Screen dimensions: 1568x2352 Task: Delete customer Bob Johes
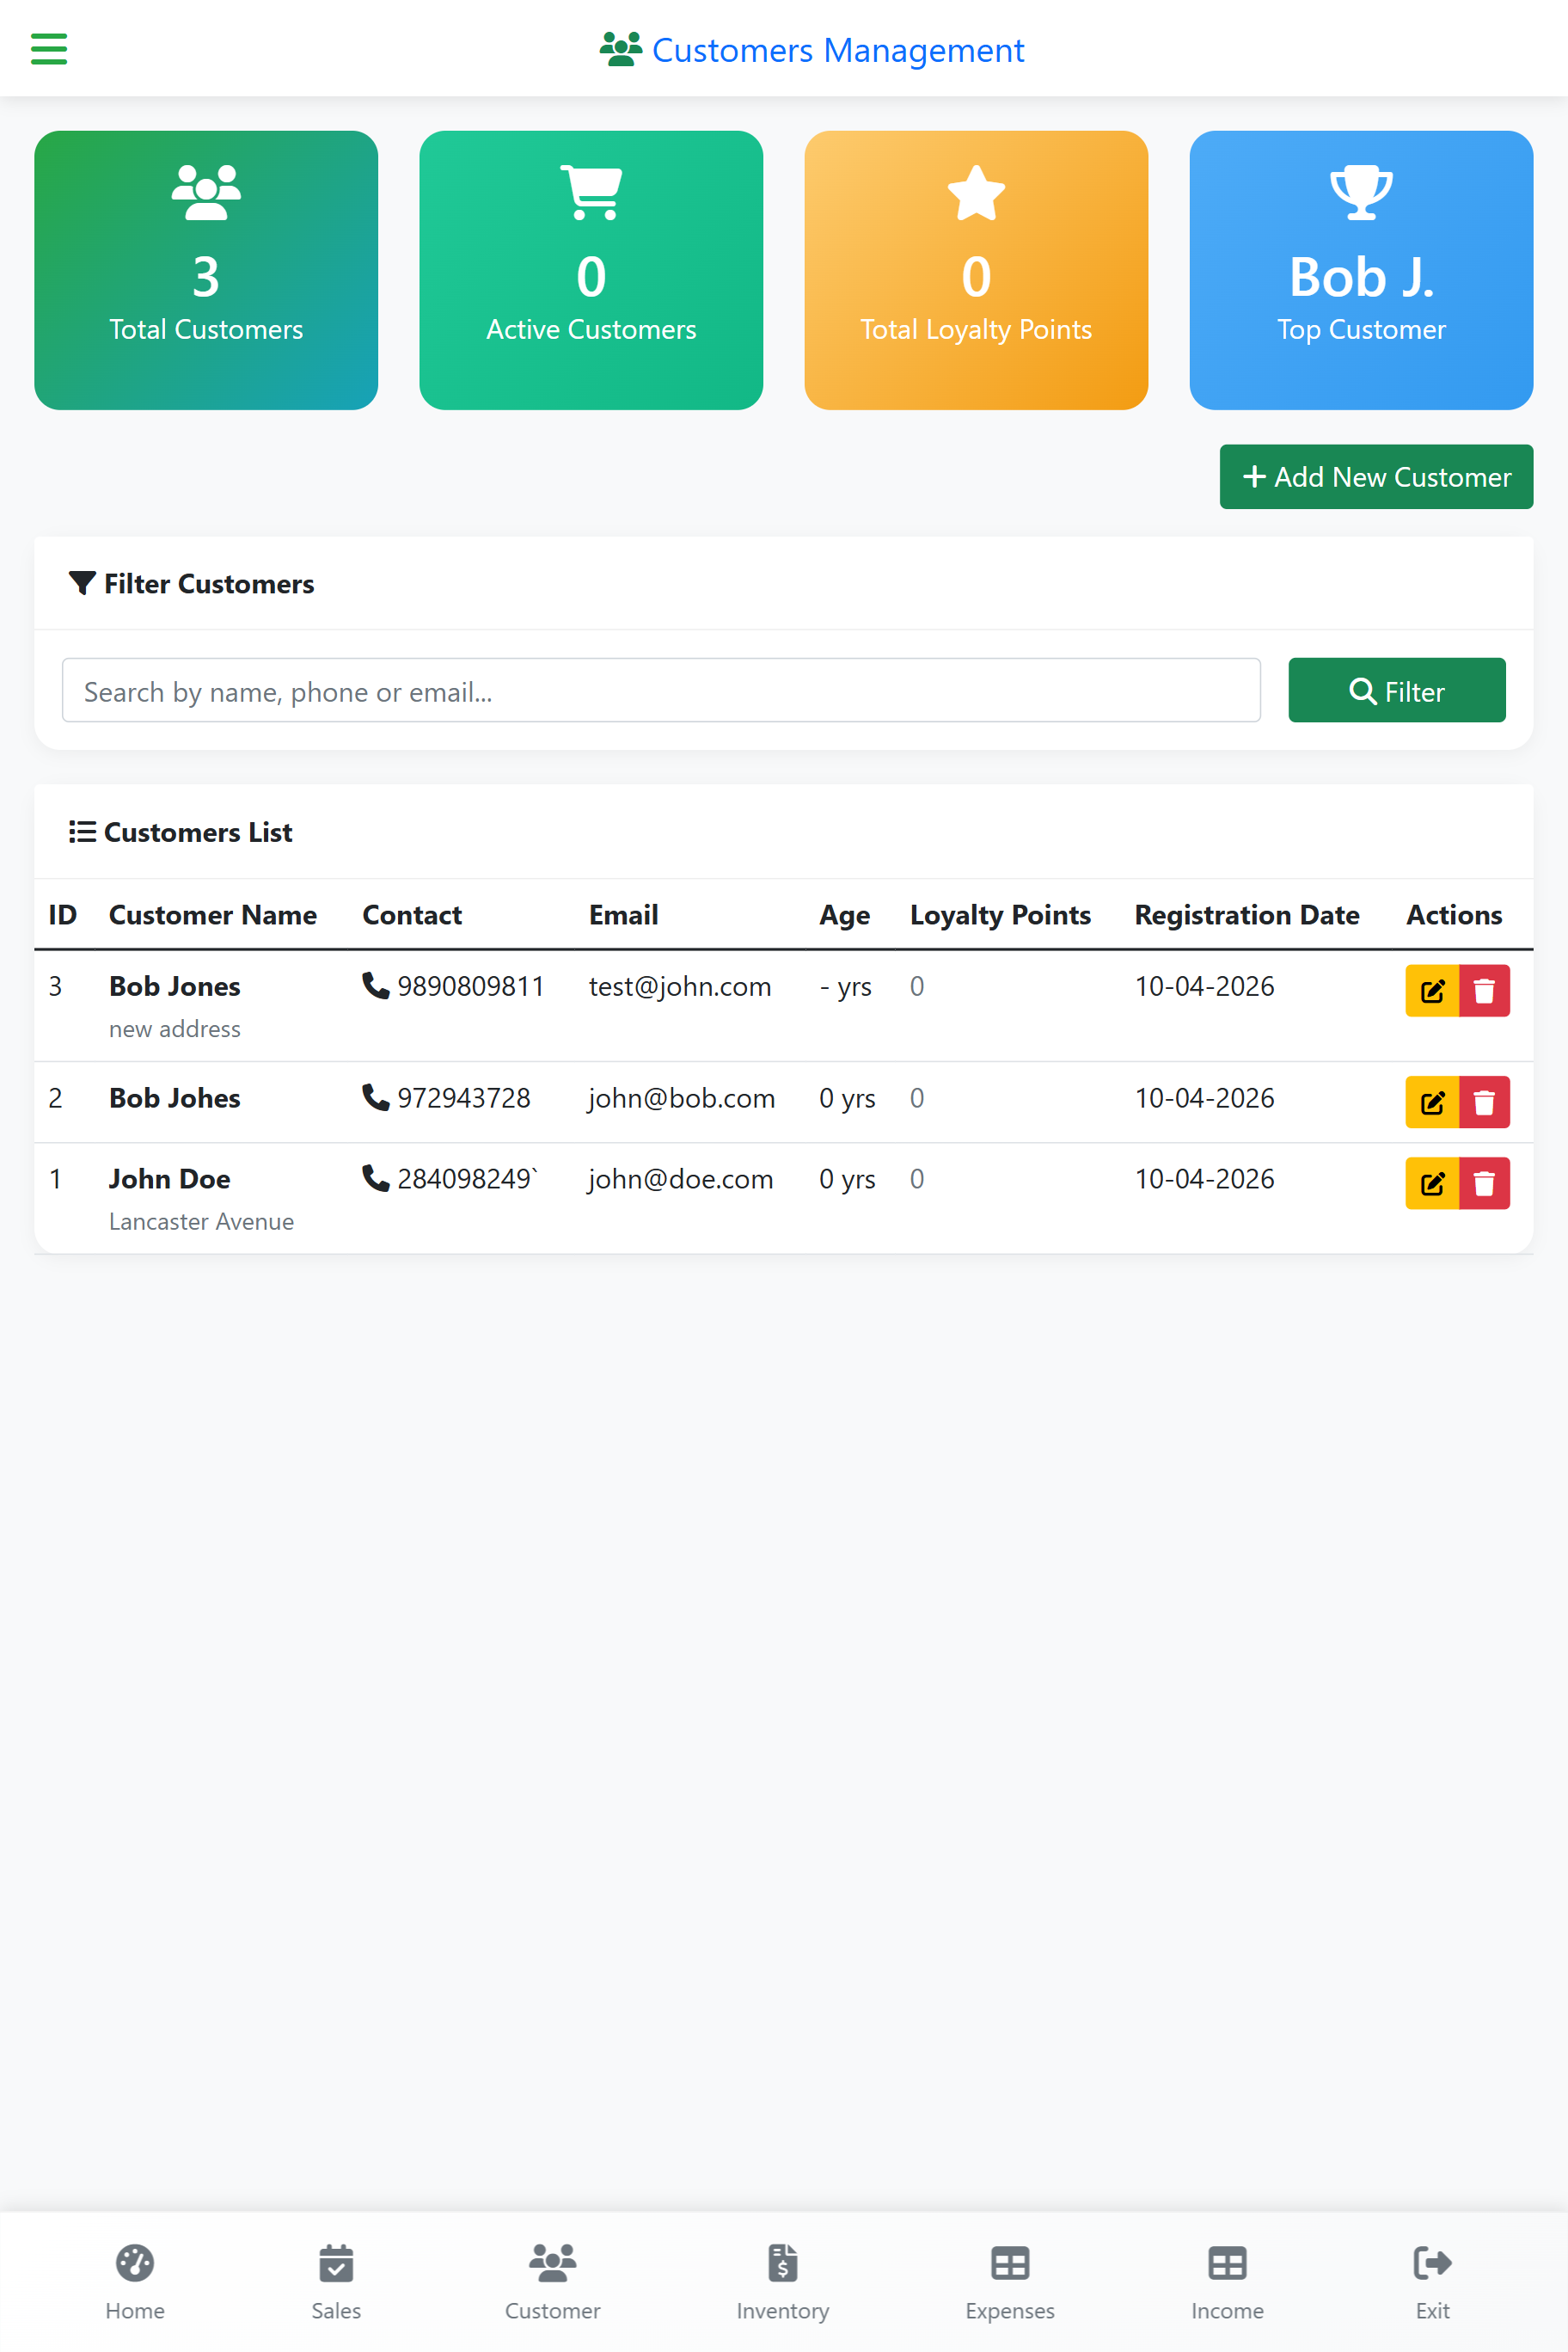tap(1484, 1102)
